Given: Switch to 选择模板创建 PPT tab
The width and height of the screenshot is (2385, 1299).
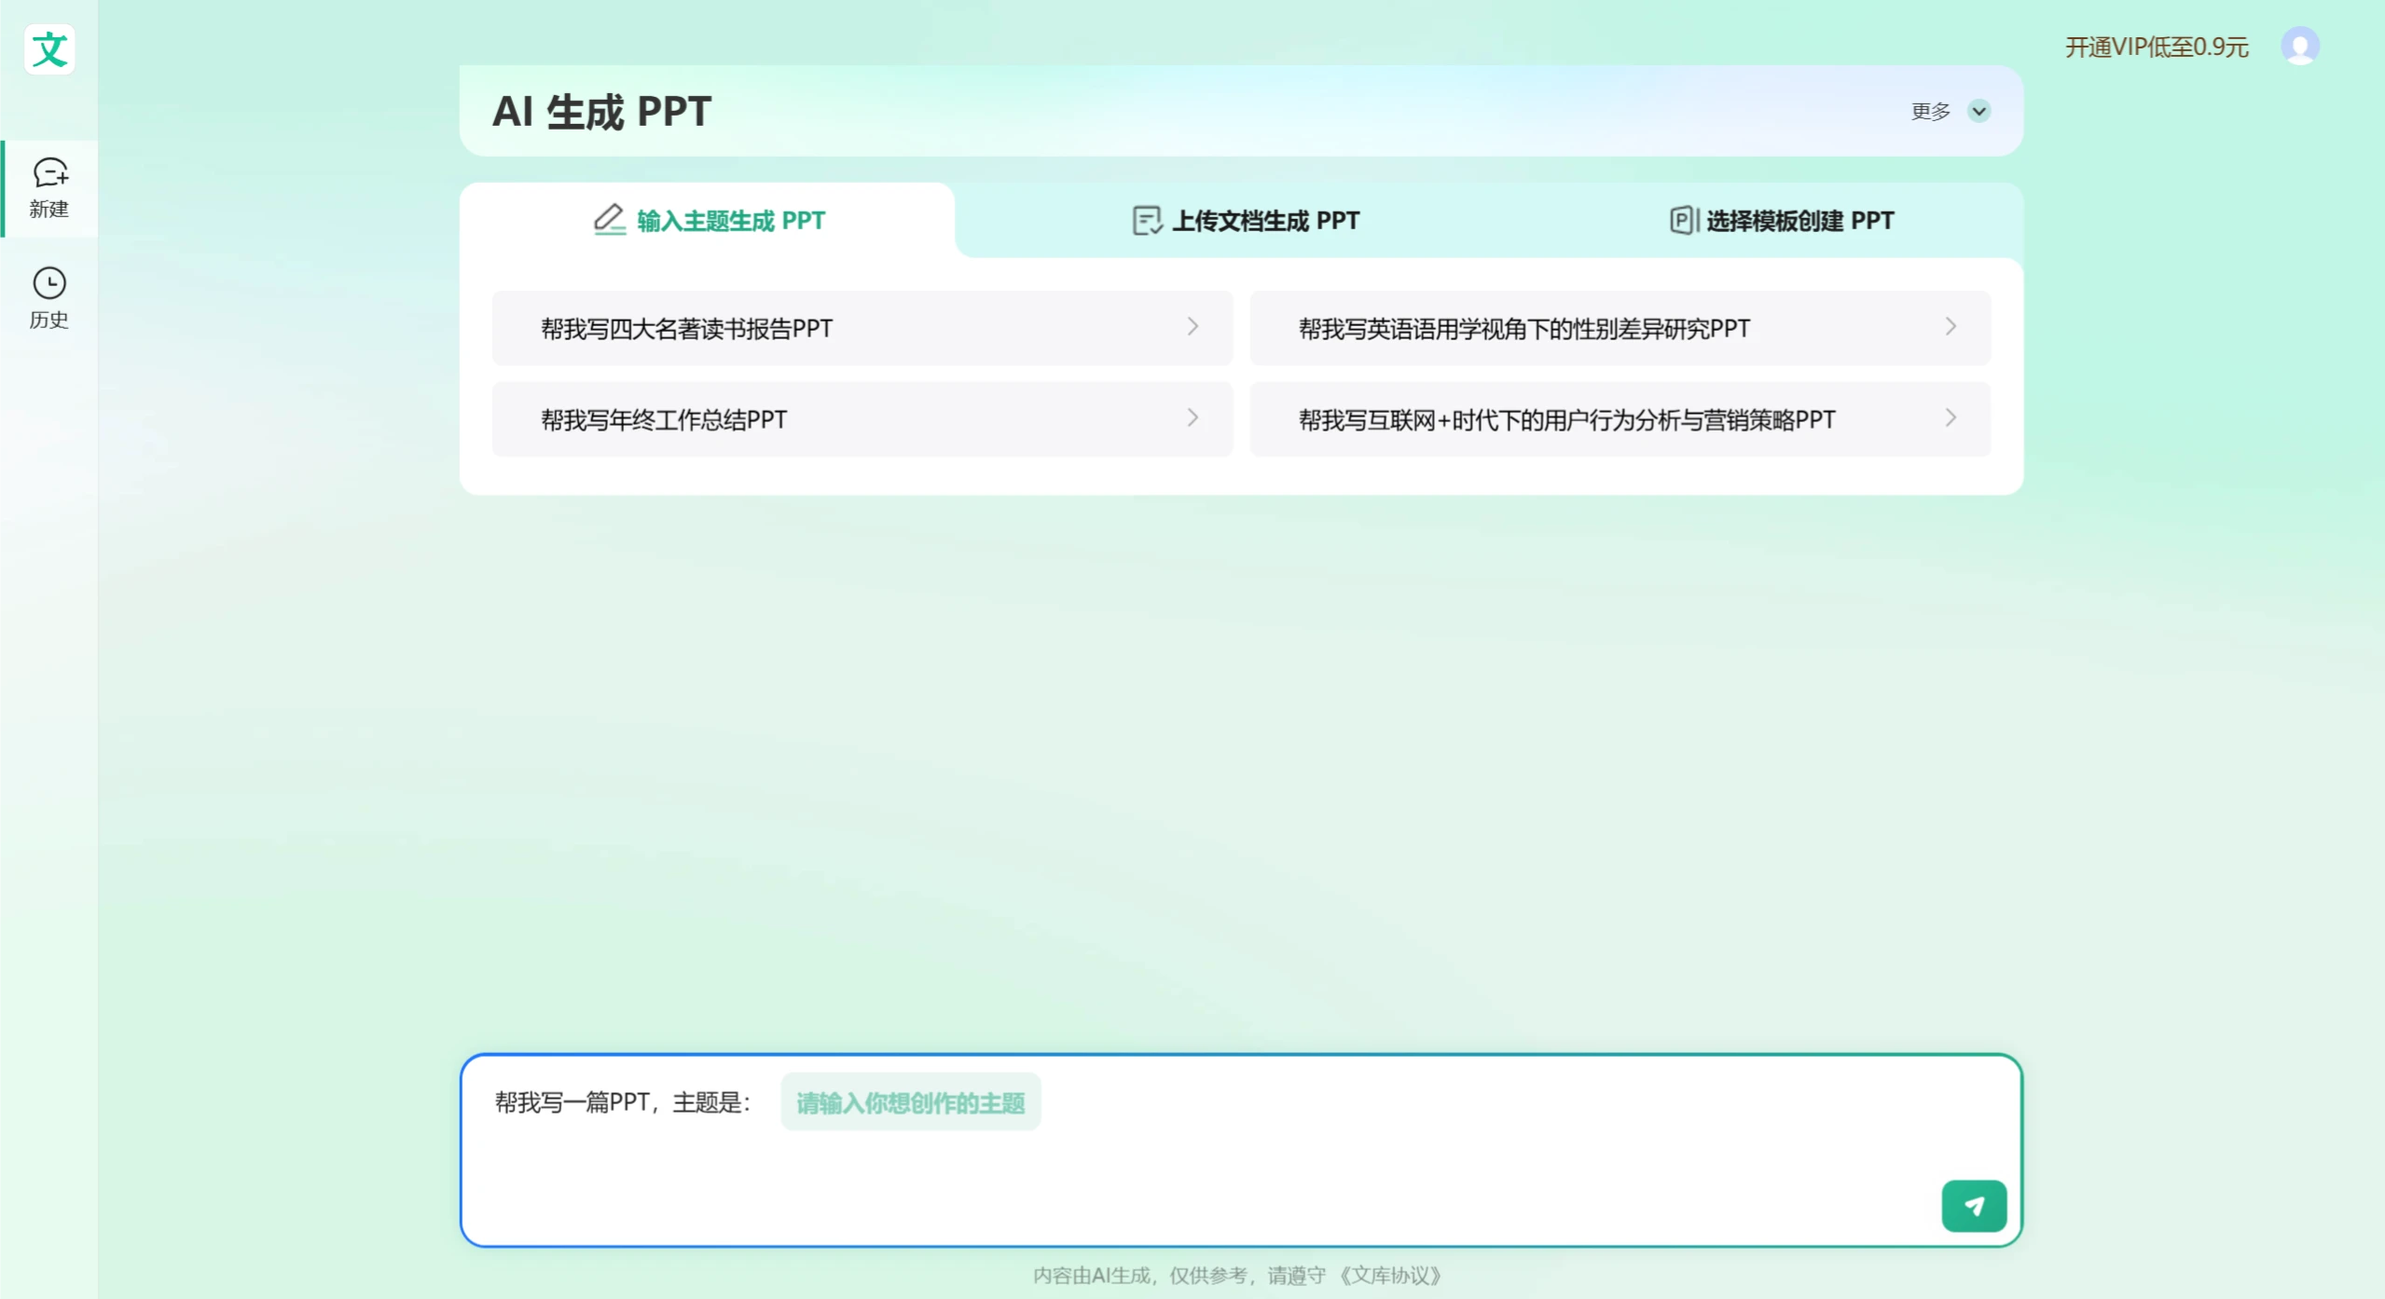Looking at the screenshot, I should (x=1781, y=221).
